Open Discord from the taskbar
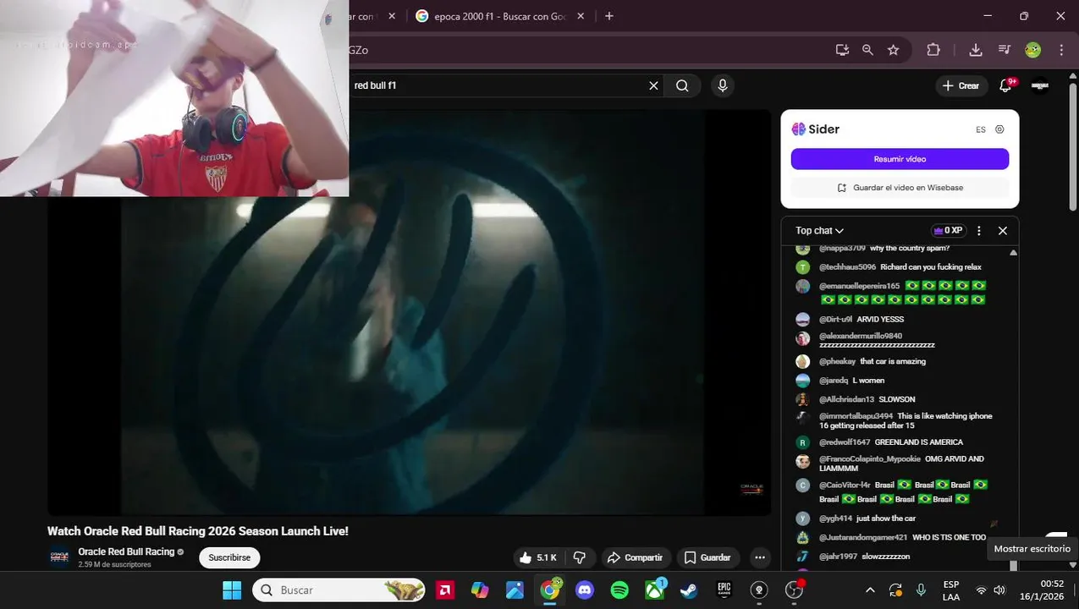 tap(585, 590)
